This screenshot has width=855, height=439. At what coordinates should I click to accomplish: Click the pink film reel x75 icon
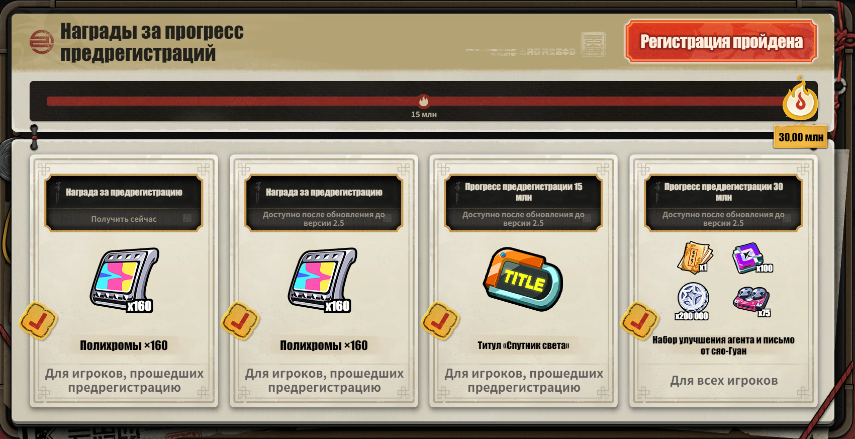(751, 301)
